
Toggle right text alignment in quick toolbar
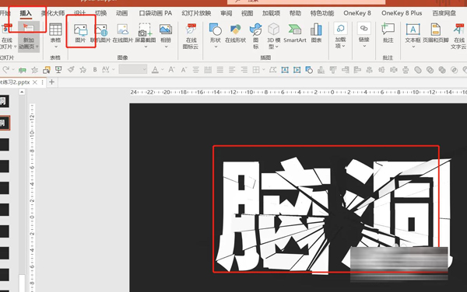[244, 70]
